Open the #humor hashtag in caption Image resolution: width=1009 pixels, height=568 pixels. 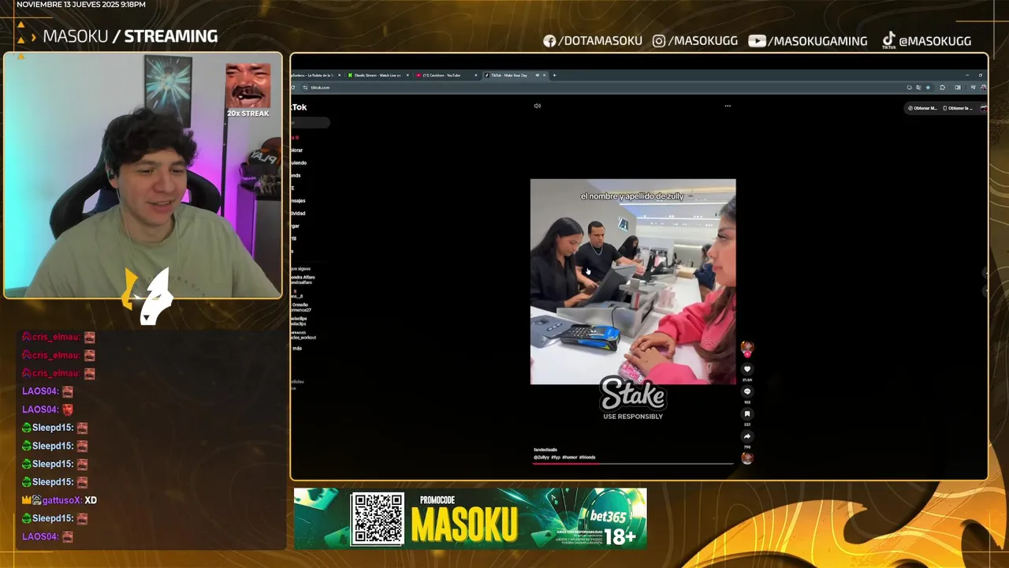569,458
